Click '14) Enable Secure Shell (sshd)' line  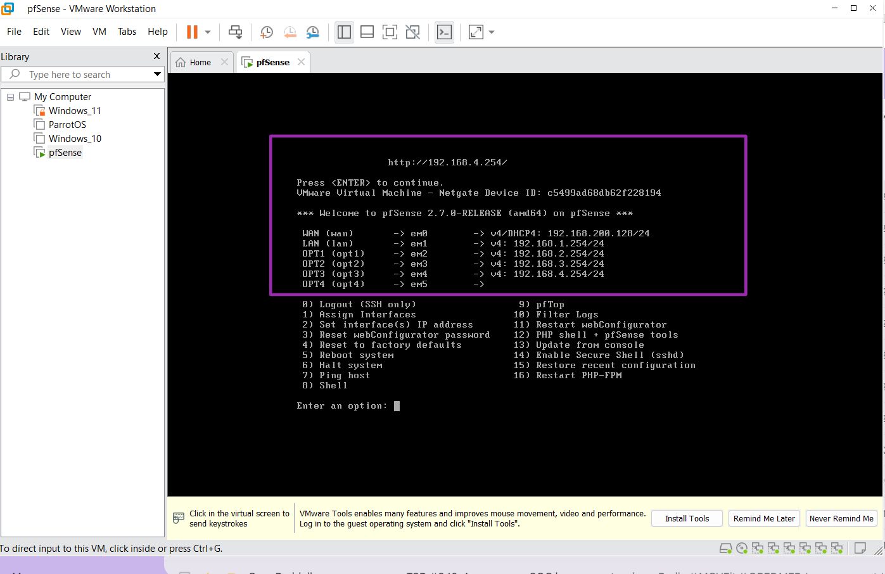coord(599,355)
